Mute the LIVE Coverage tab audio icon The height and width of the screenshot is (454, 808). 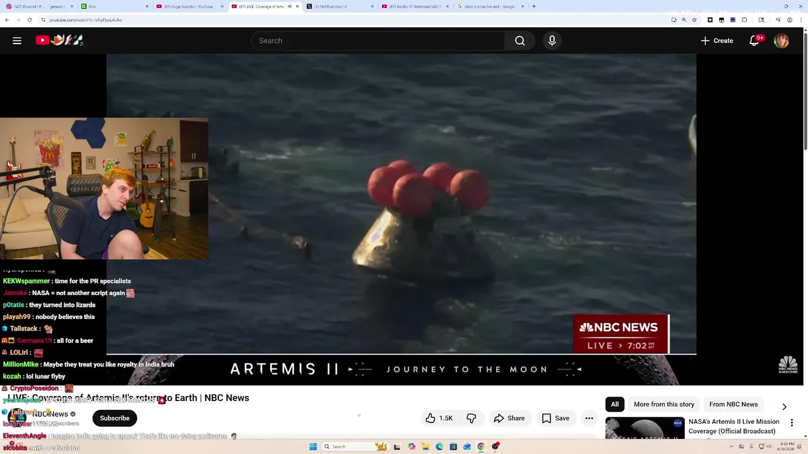(290, 6)
